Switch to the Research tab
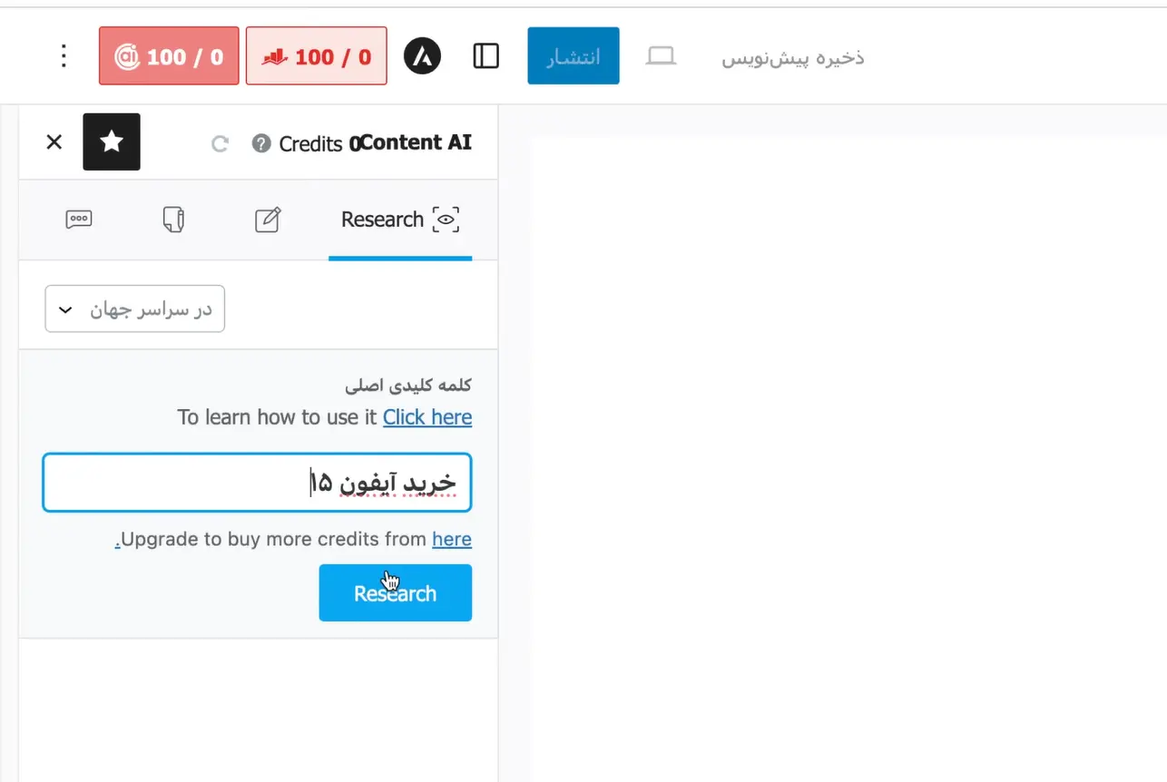 [x=399, y=219]
